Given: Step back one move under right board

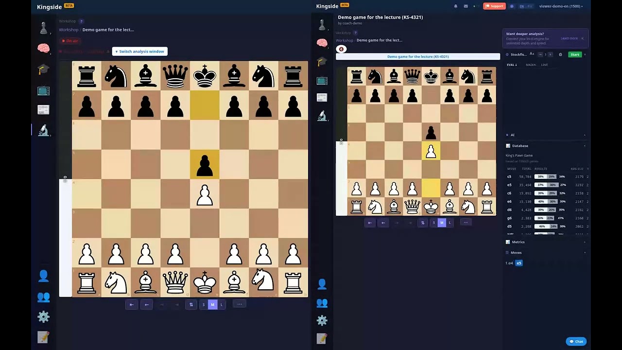Looking at the screenshot, I should pos(383,223).
